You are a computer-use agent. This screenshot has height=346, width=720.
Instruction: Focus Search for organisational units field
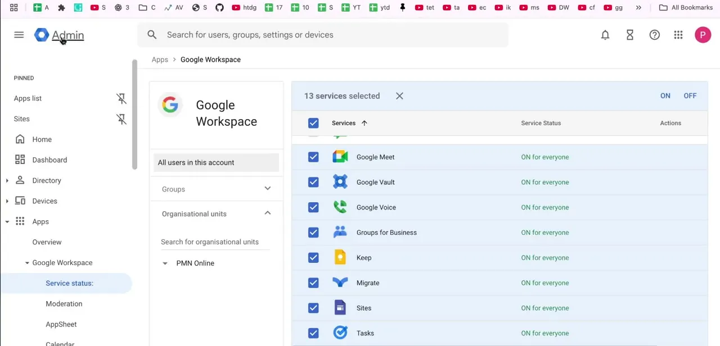tap(215, 242)
